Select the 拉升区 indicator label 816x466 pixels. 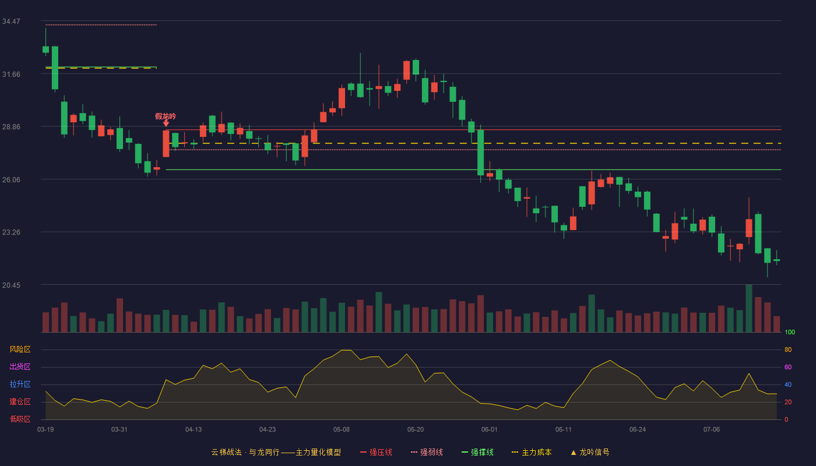pos(20,384)
